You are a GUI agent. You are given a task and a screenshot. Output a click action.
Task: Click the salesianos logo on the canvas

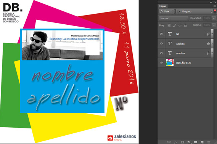tap(122, 138)
